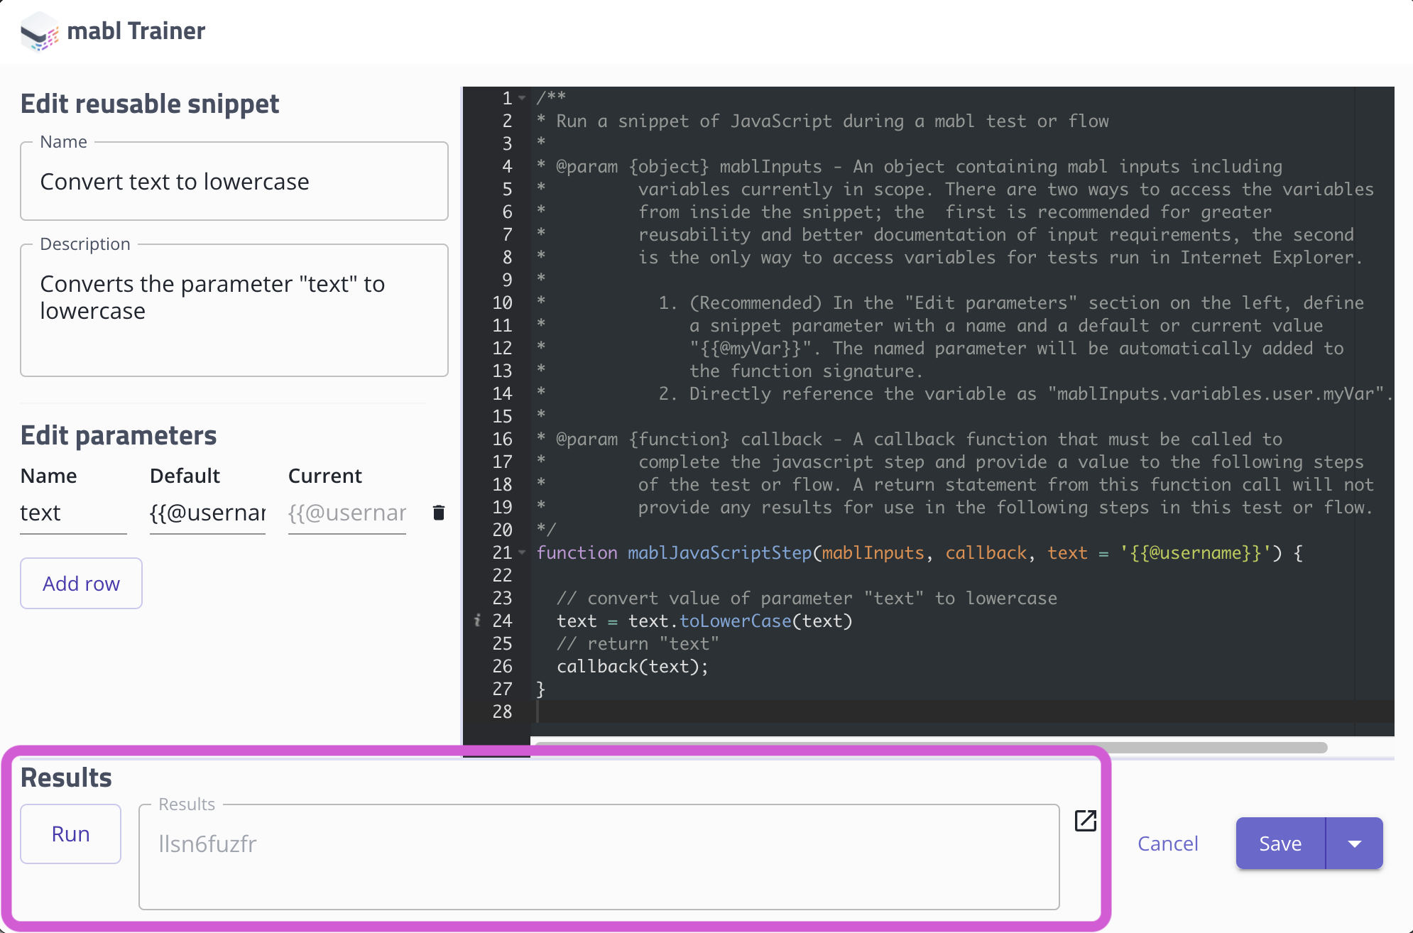Delete the text parameter row with trash icon
Image resolution: width=1413 pixels, height=933 pixels.
coord(439,513)
